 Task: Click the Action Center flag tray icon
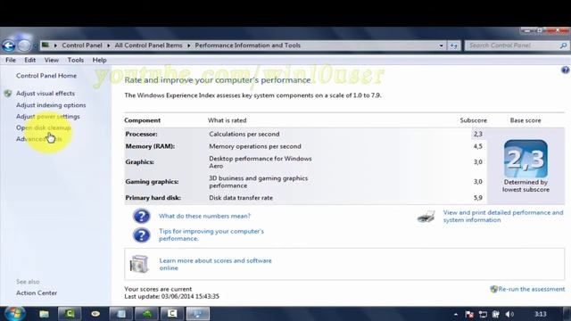(x=469, y=315)
